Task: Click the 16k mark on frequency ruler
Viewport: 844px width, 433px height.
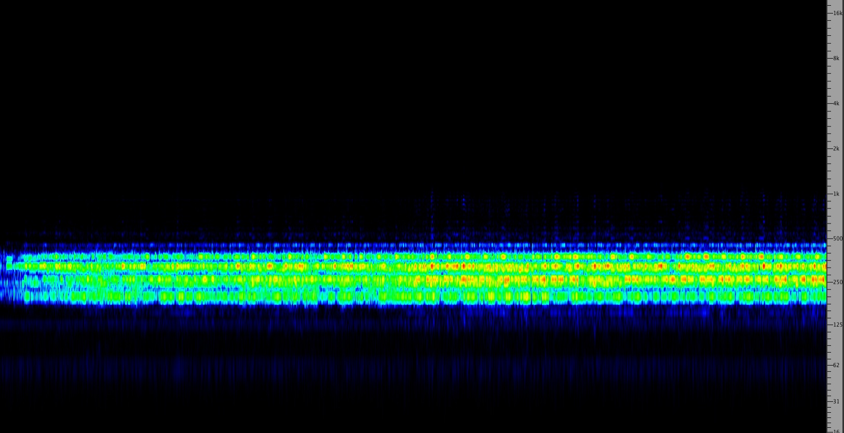Action: [837, 13]
